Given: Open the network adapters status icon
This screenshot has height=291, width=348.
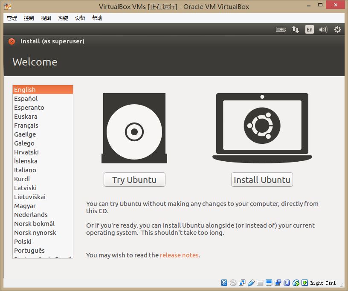Looking at the screenshot, I should (242, 283).
